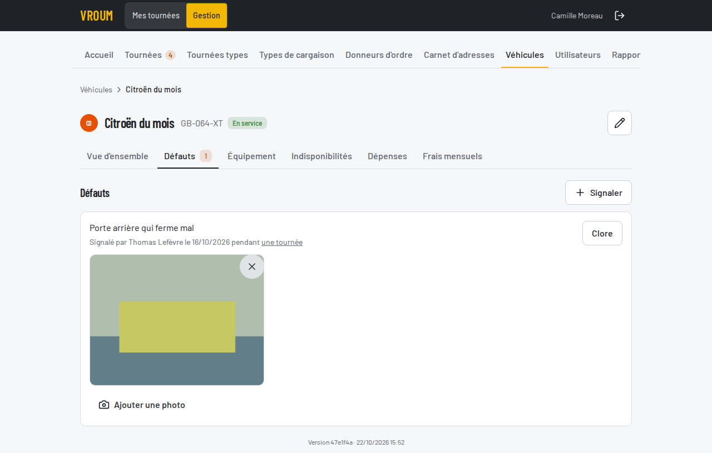Click the 'En service' status badge
This screenshot has height=453, width=712.
(247, 123)
